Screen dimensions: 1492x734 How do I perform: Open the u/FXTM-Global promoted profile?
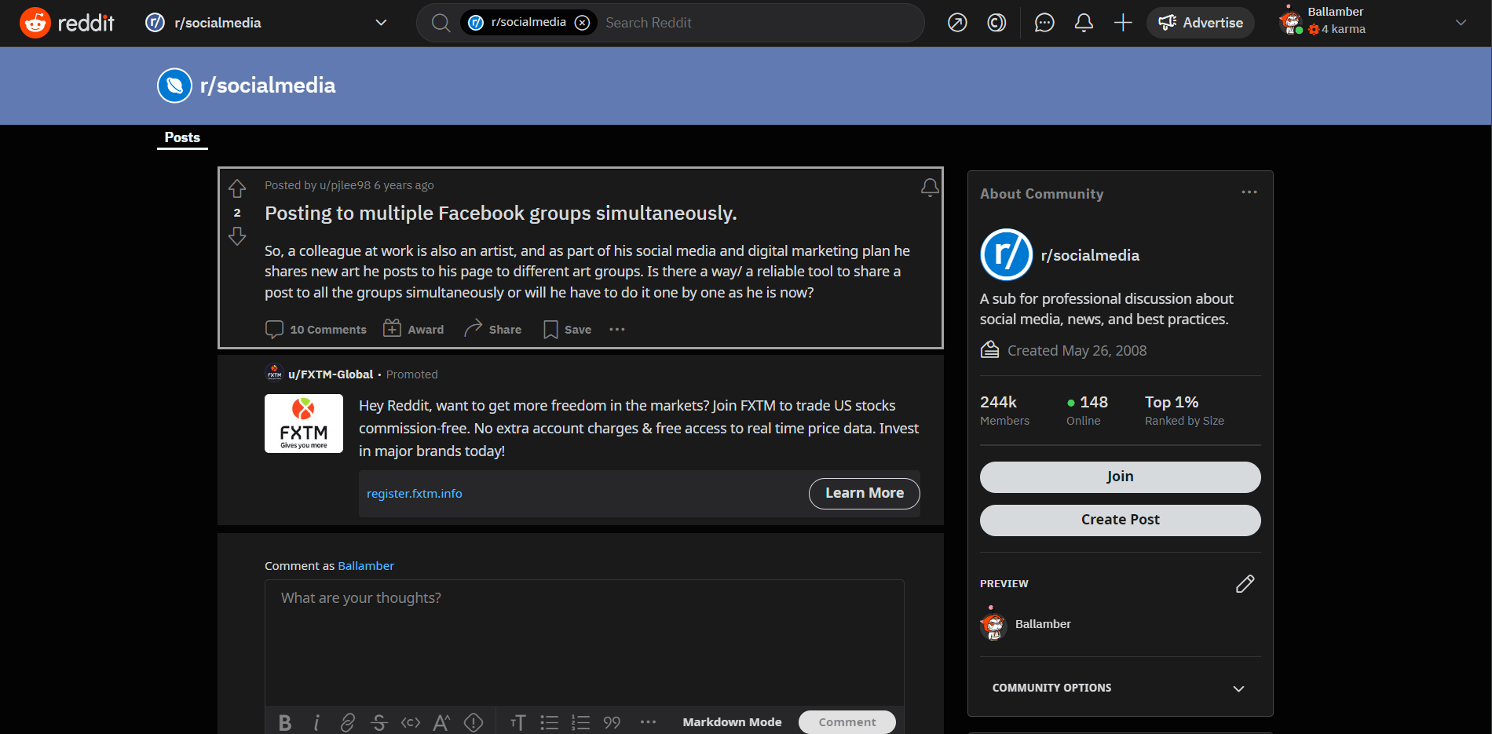(331, 374)
